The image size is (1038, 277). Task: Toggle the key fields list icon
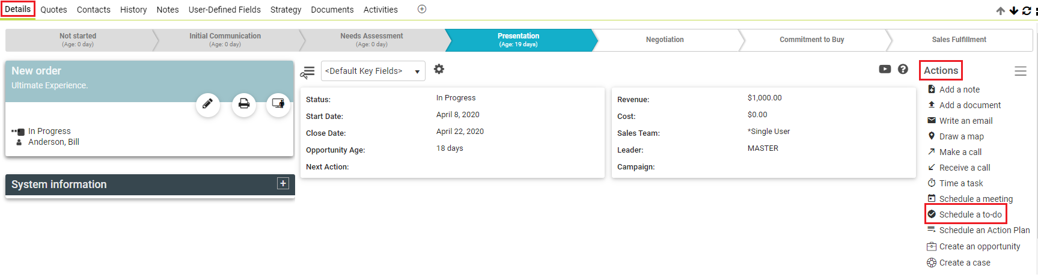(308, 73)
